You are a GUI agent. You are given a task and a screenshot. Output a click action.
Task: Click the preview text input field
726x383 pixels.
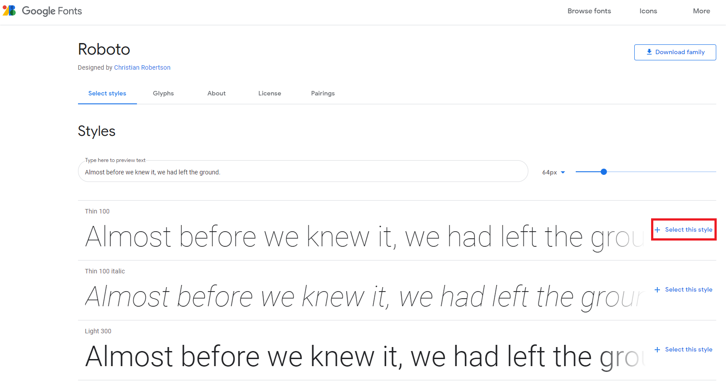click(303, 172)
